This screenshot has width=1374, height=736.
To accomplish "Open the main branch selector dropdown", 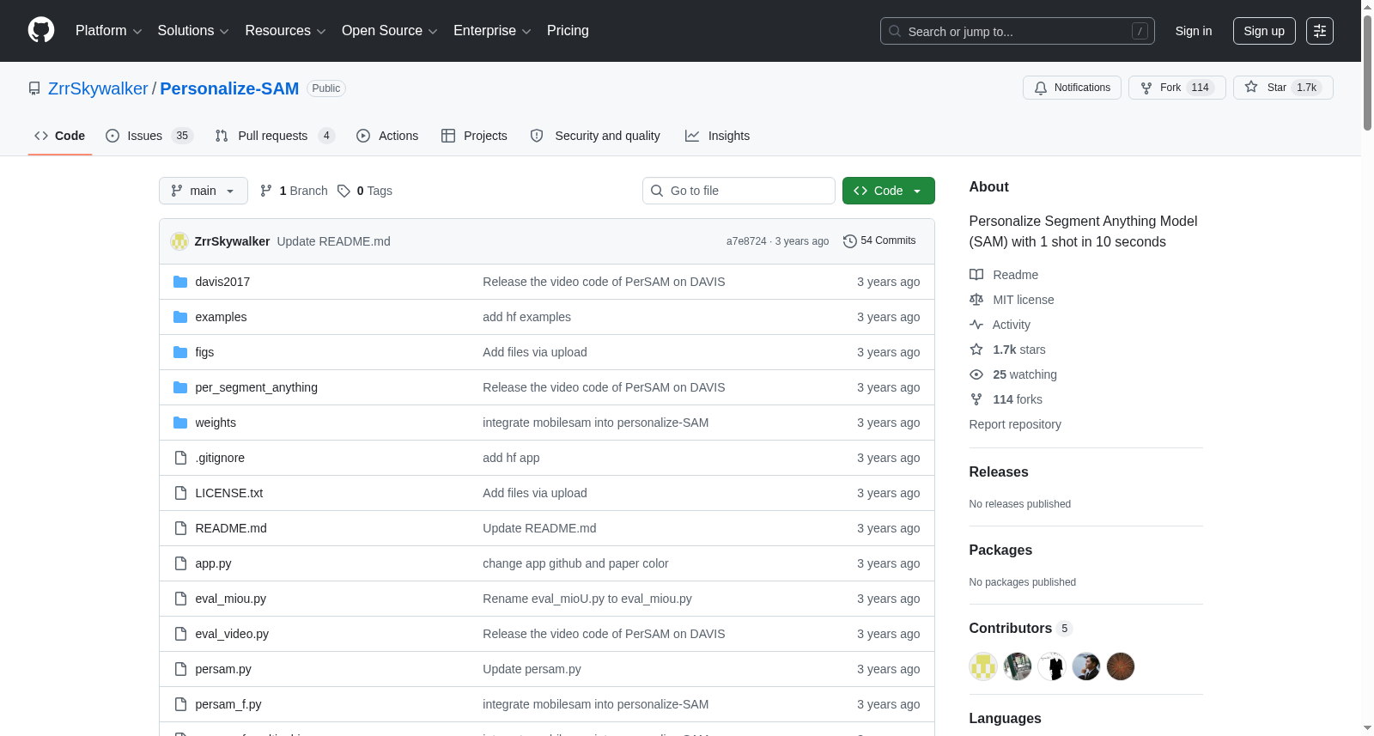I will pyautogui.click(x=204, y=191).
